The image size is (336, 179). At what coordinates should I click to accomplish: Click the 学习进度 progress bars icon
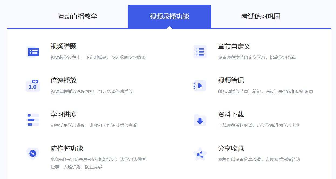(x=33, y=120)
